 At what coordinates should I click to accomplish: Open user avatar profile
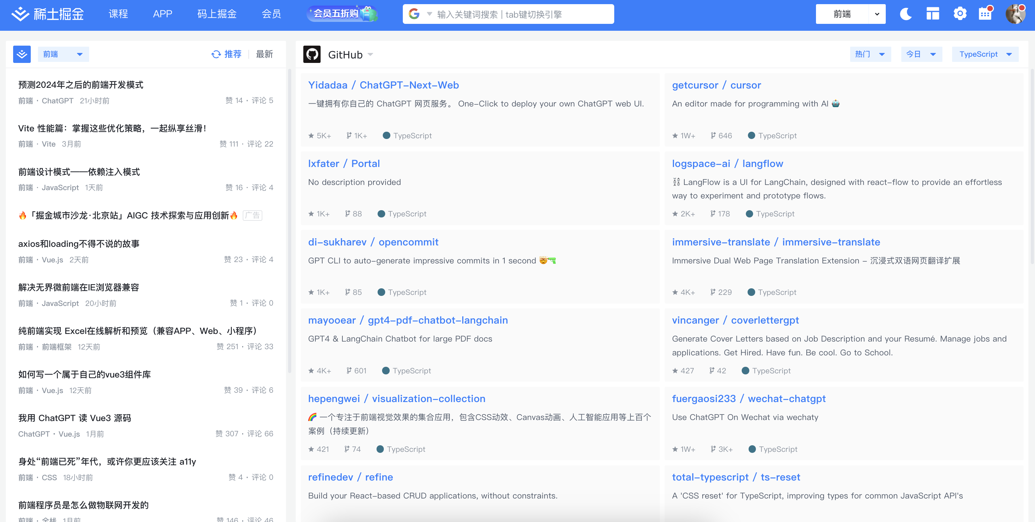tap(1015, 14)
